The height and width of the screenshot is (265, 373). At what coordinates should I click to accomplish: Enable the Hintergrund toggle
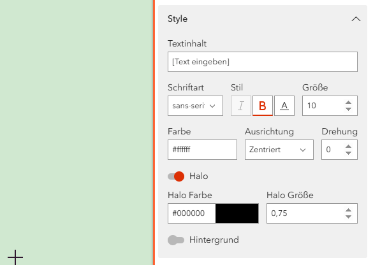click(x=176, y=240)
